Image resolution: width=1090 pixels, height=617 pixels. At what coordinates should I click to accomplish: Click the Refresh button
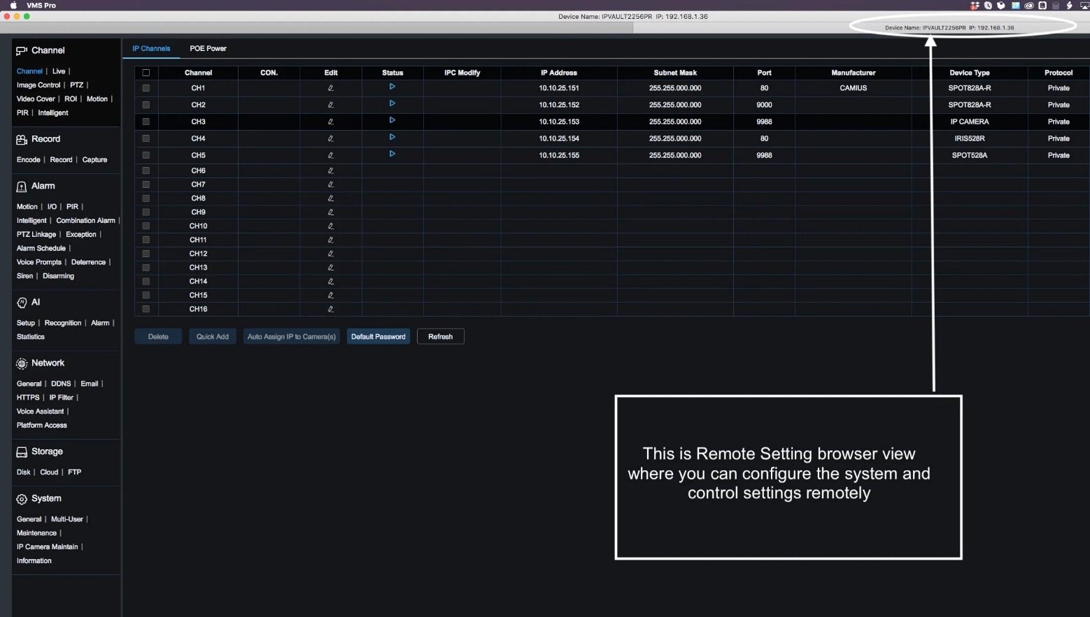click(x=440, y=337)
